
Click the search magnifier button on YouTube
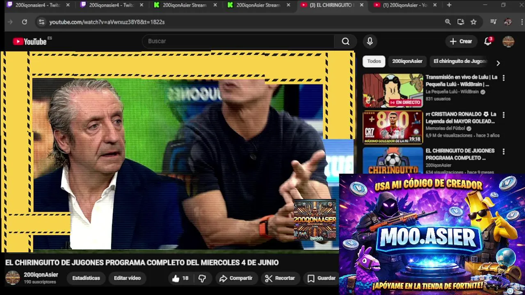pyautogui.click(x=346, y=41)
